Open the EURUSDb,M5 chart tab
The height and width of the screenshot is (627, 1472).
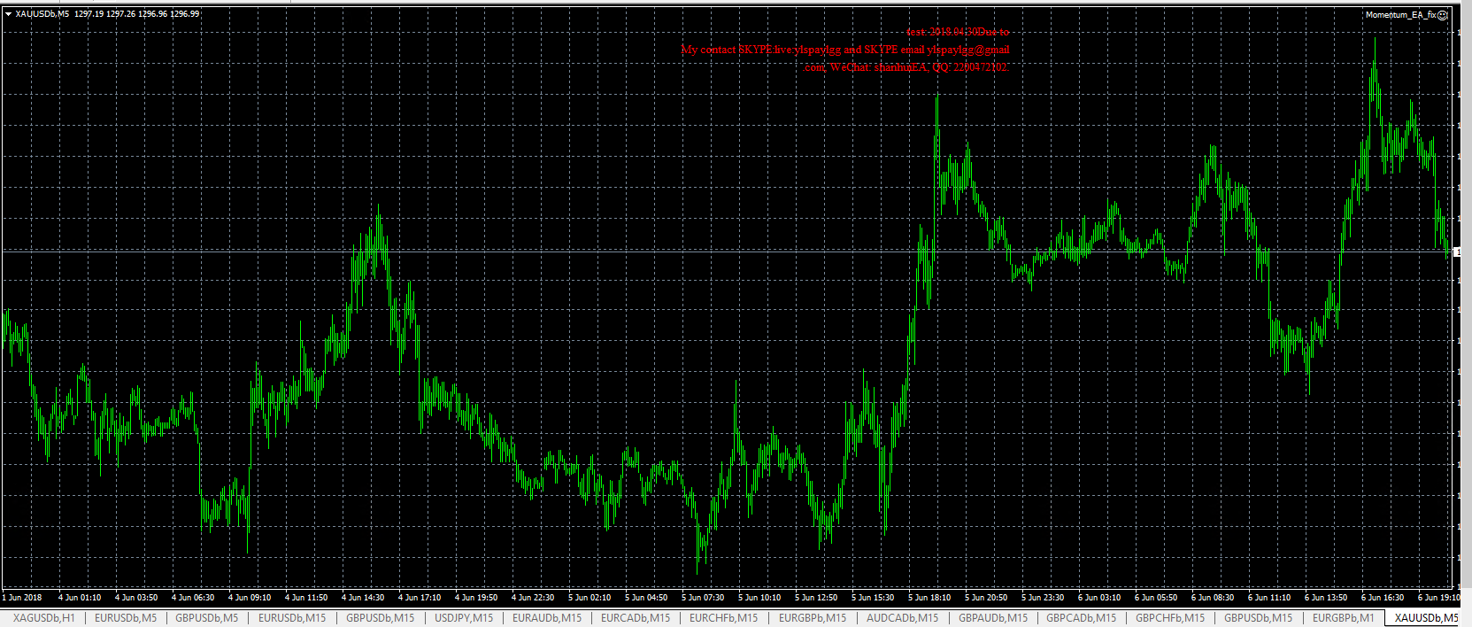125,618
